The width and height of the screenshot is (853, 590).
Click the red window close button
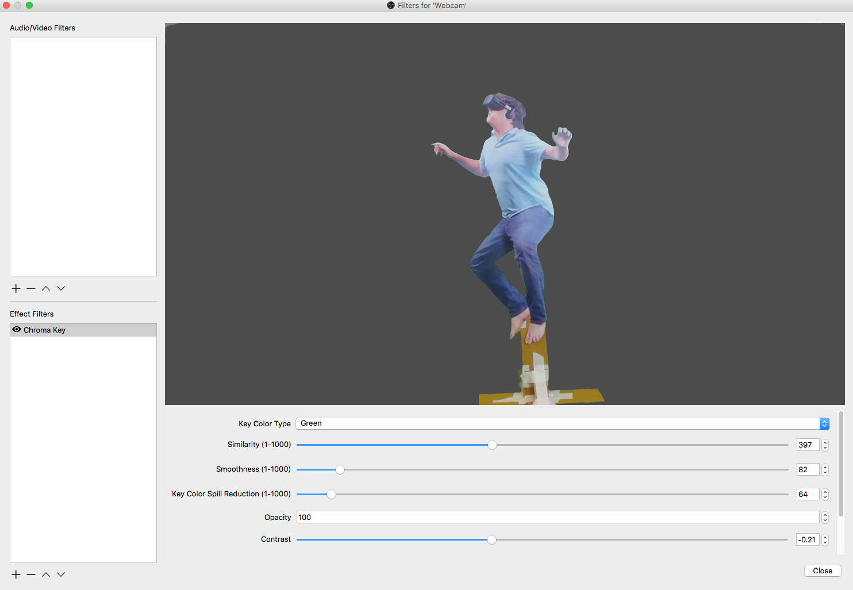pos(7,5)
